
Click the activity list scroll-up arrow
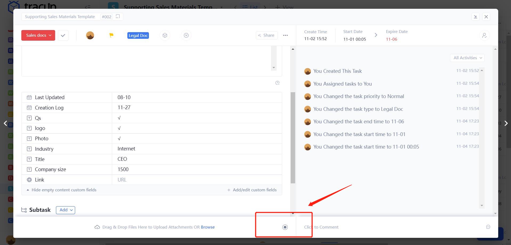pos(482,70)
